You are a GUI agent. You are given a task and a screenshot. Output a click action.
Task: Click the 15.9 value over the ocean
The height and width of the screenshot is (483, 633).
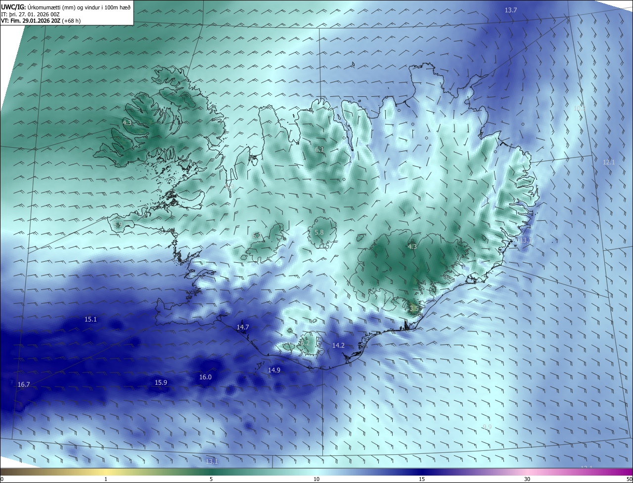pyautogui.click(x=161, y=382)
